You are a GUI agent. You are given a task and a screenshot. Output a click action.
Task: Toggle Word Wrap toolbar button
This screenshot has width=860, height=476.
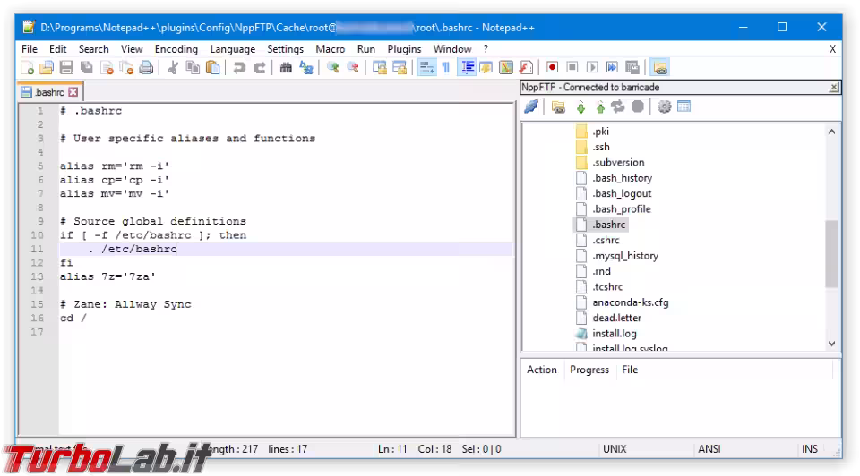426,67
